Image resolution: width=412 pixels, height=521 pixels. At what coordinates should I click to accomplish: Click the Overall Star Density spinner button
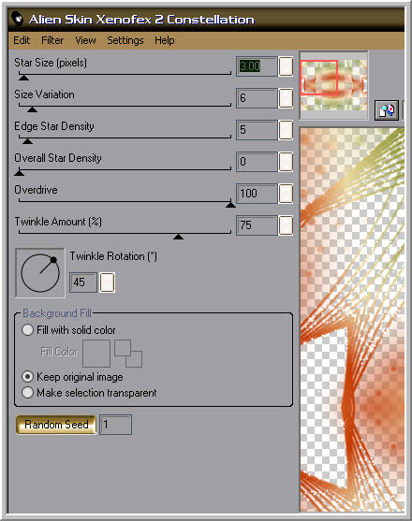tap(286, 162)
